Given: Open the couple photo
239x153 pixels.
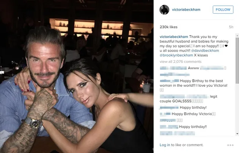Looking at the screenshot, I should point(77,76).
